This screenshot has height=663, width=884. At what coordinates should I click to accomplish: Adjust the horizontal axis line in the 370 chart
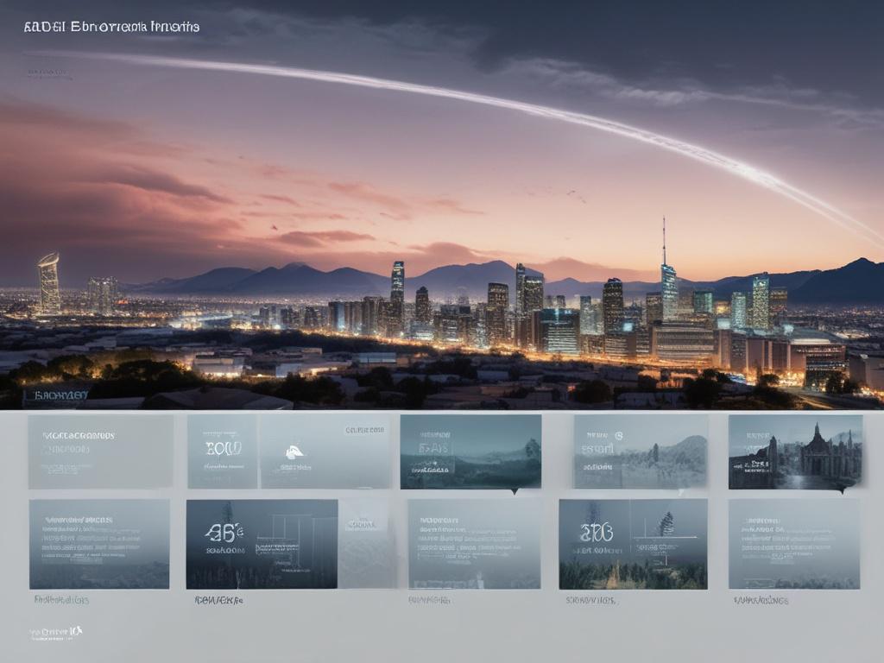[665, 537]
